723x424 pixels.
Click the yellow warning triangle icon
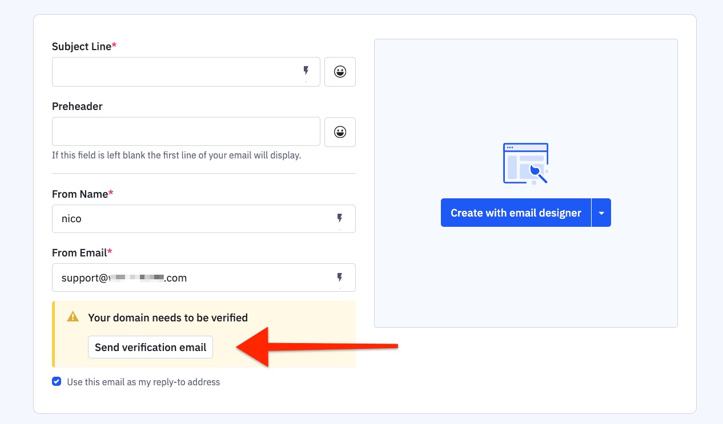[73, 317]
